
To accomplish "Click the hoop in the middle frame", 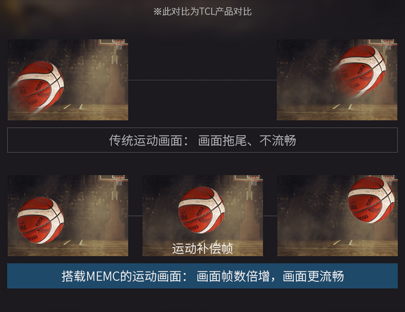I will tap(254, 180).
